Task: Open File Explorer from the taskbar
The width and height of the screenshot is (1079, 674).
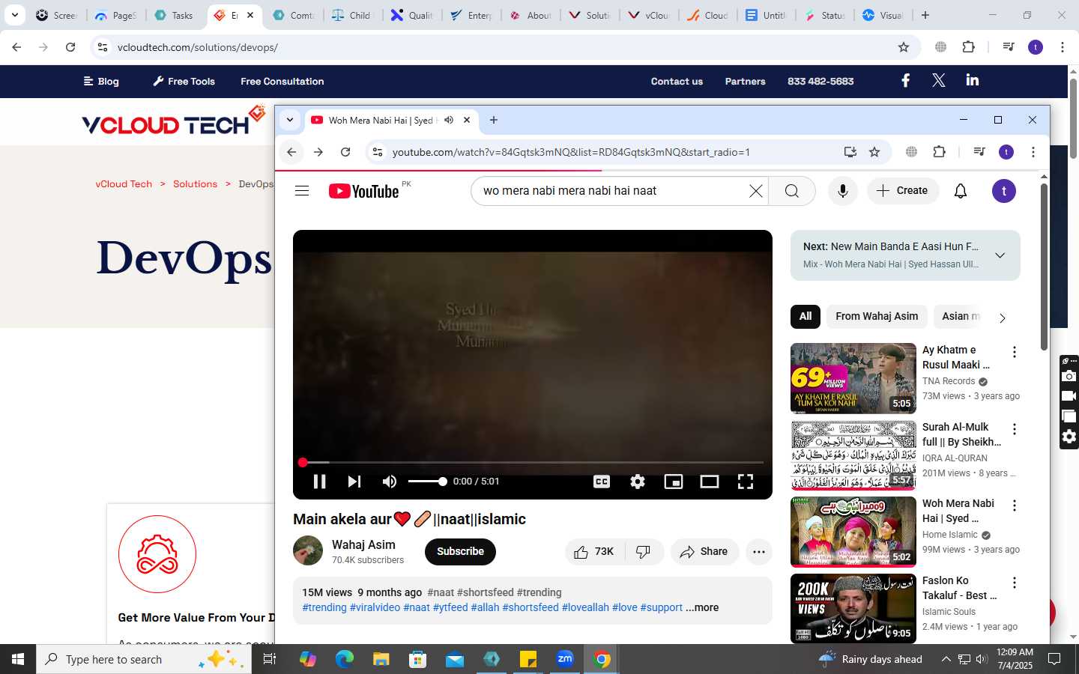Action: click(381, 659)
